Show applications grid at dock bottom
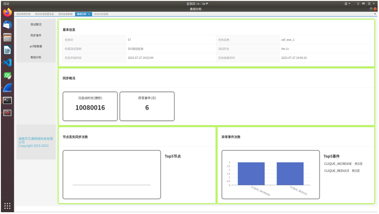Viewport: 379px width, 214px height. (x=7, y=206)
